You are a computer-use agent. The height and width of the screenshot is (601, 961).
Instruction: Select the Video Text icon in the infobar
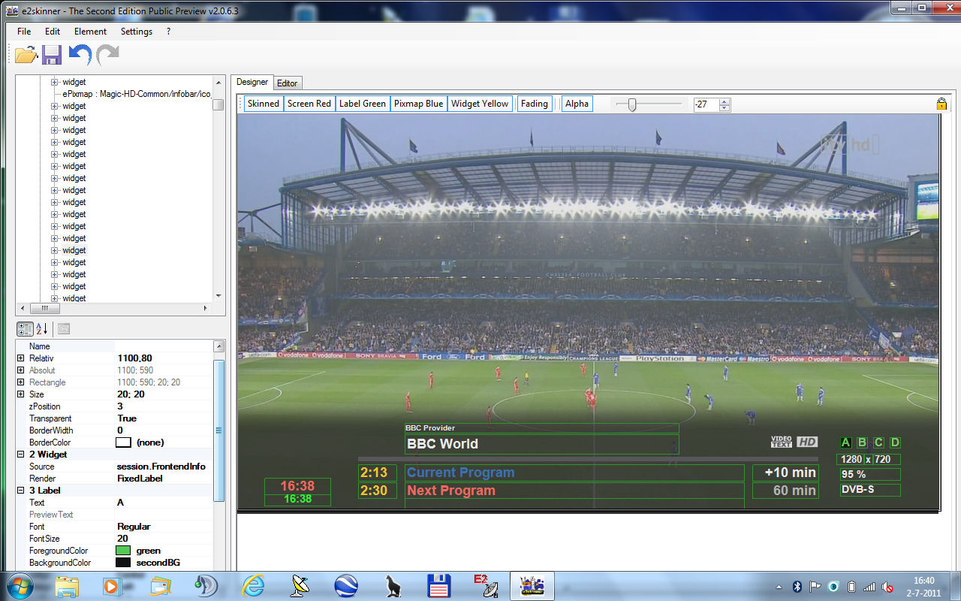tap(782, 442)
